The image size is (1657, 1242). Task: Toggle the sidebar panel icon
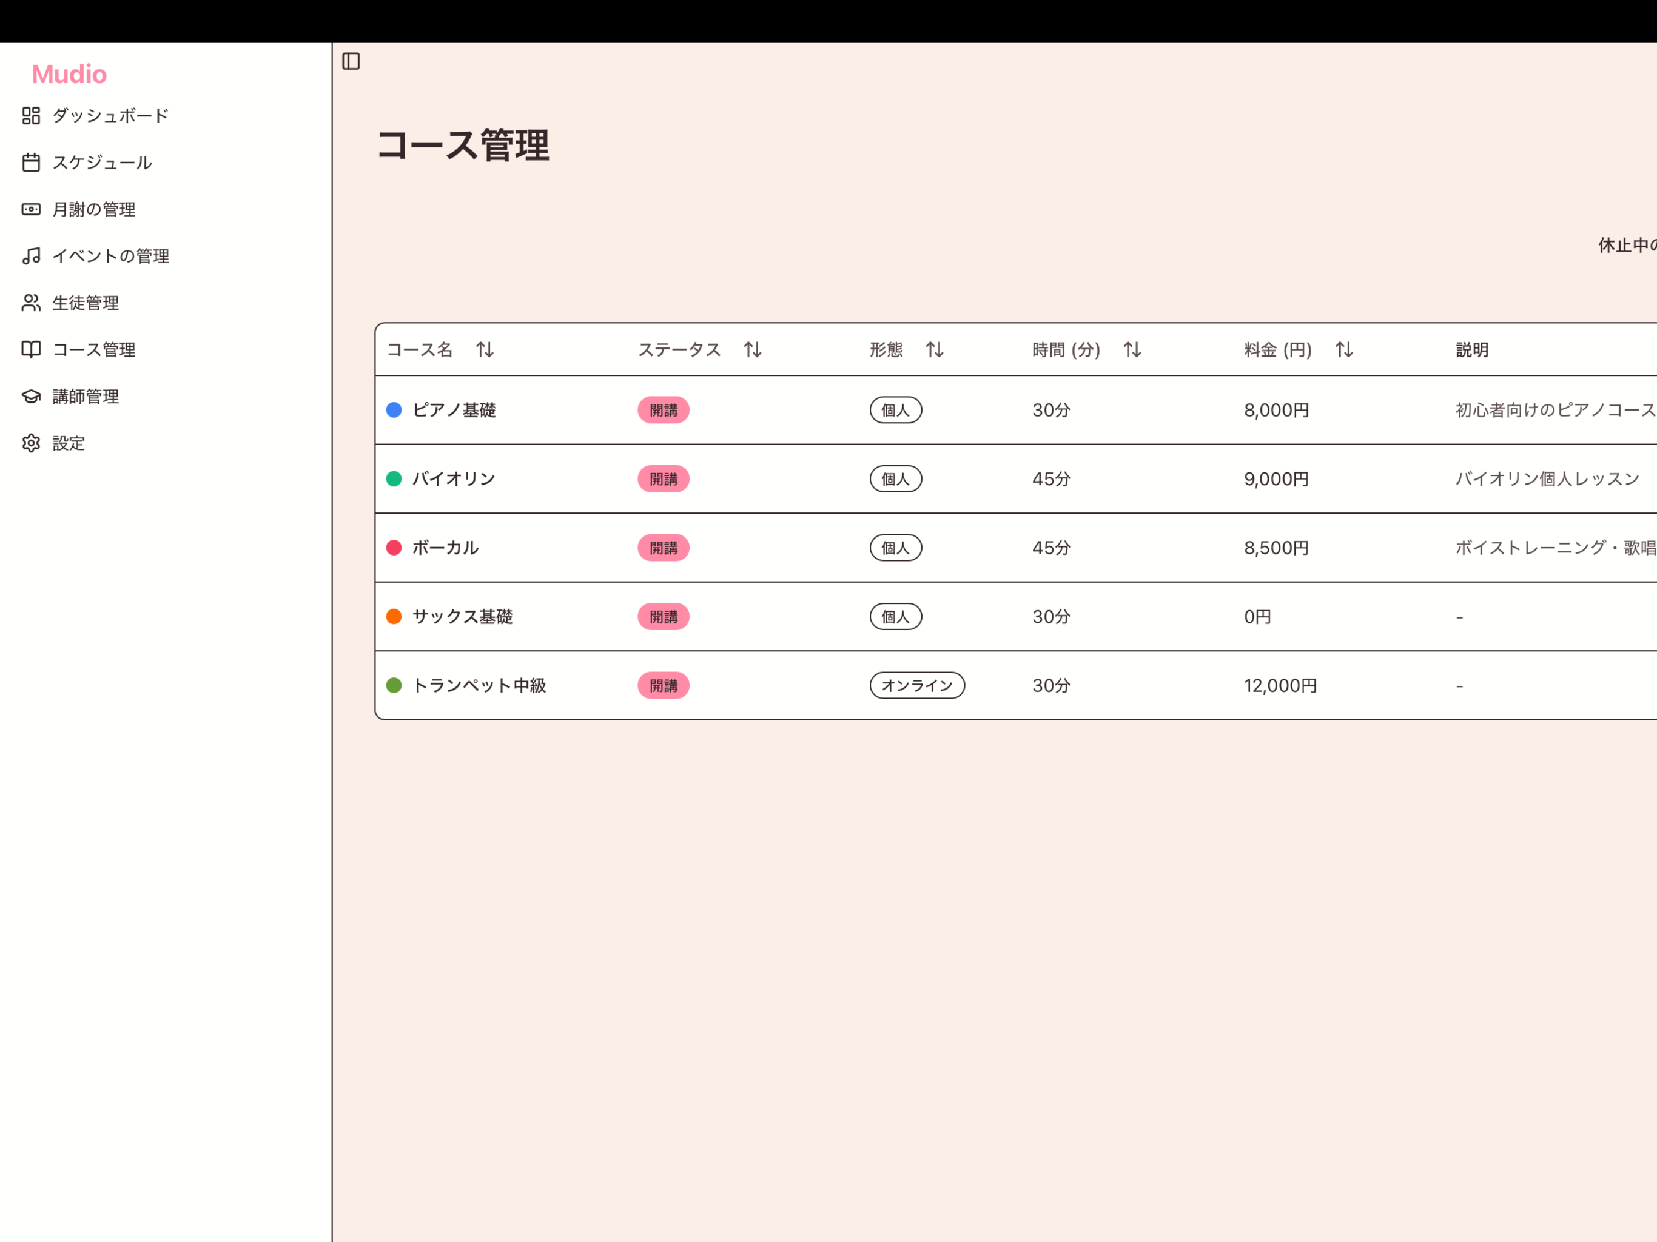tap(351, 61)
